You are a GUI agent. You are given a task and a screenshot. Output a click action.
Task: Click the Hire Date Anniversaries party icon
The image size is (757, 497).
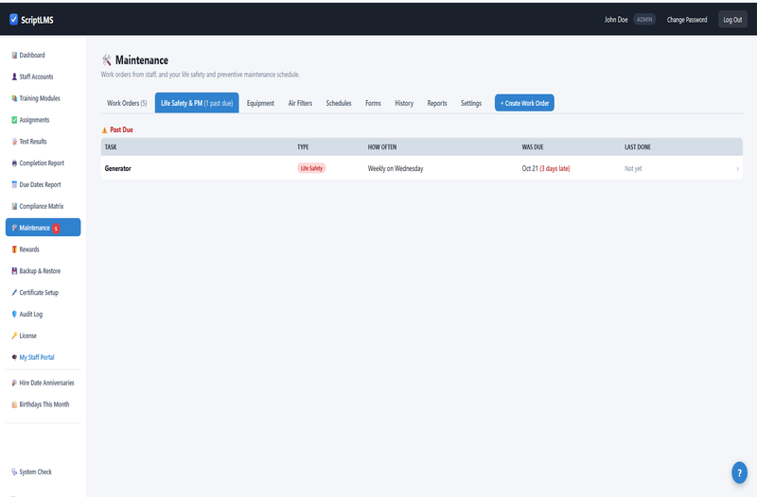pos(14,383)
